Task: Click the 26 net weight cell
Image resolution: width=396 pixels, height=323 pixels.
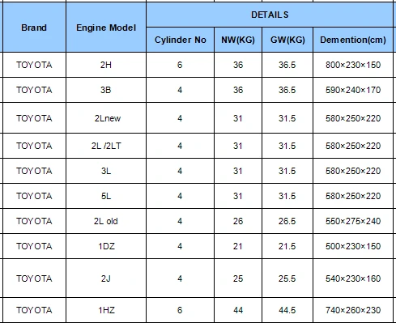Action: pos(238,221)
